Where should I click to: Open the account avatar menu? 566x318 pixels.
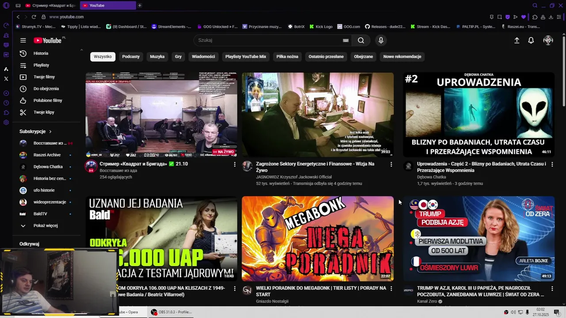pyautogui.click(x=548, y=40)
